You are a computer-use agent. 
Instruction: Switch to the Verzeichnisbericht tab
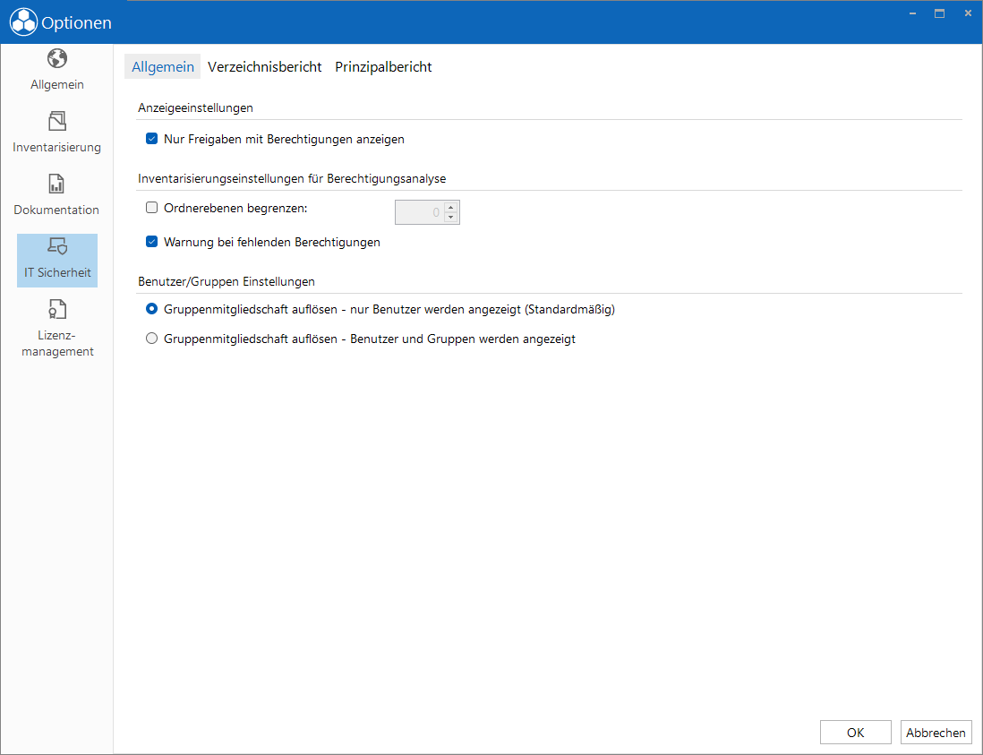coord(265,66)
